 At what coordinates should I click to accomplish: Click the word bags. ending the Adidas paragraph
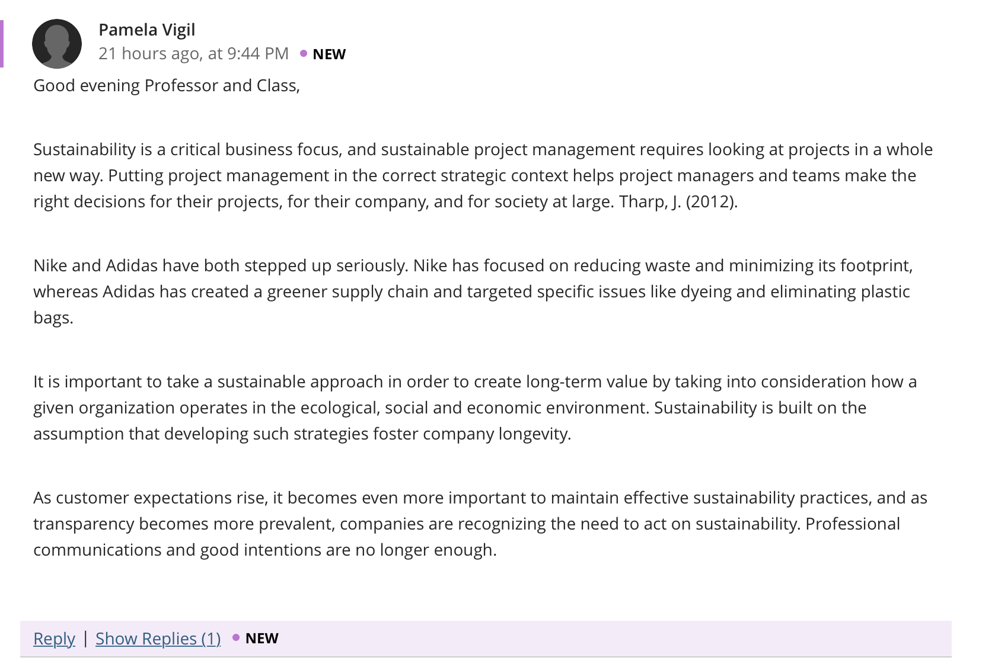tap(53, 318)
